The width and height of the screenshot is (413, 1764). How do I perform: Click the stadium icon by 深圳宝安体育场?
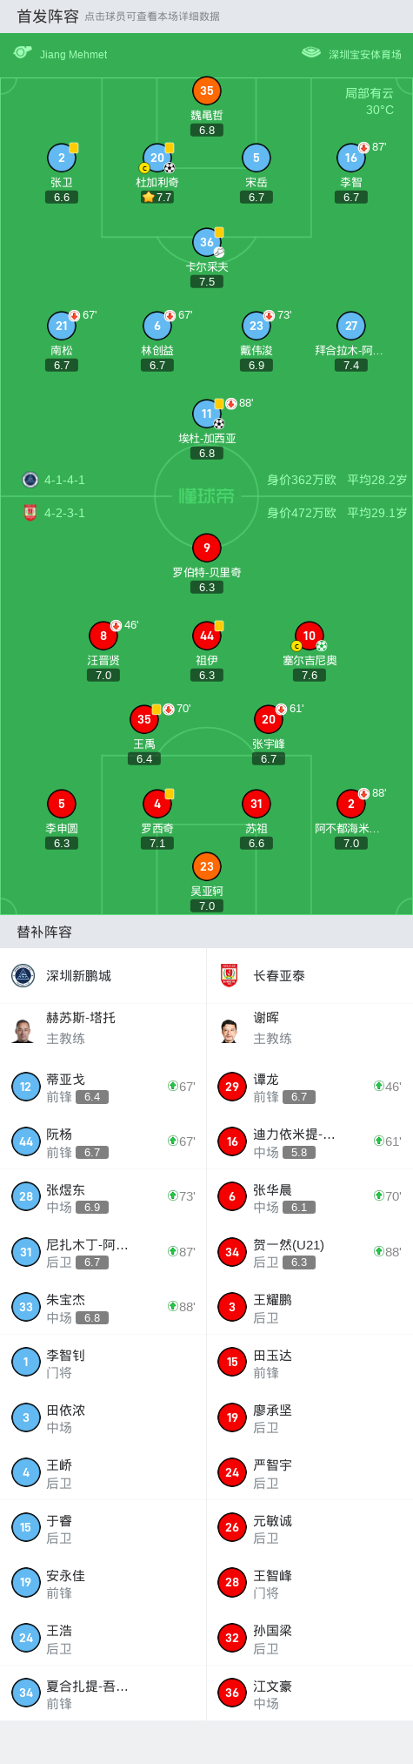[x=311, y=53]
